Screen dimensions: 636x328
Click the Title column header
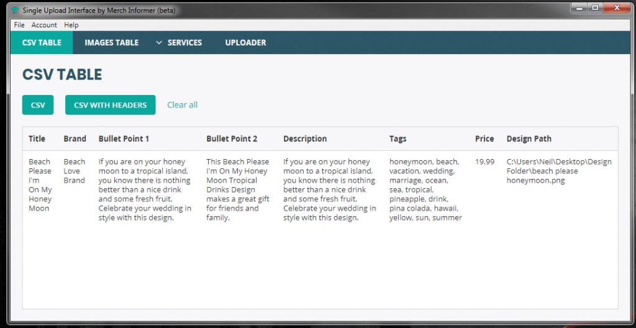pyautogui.click(x=37, y=139)
